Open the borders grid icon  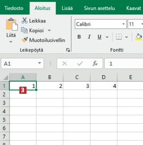pyautogui.click(x=119, y=37)
